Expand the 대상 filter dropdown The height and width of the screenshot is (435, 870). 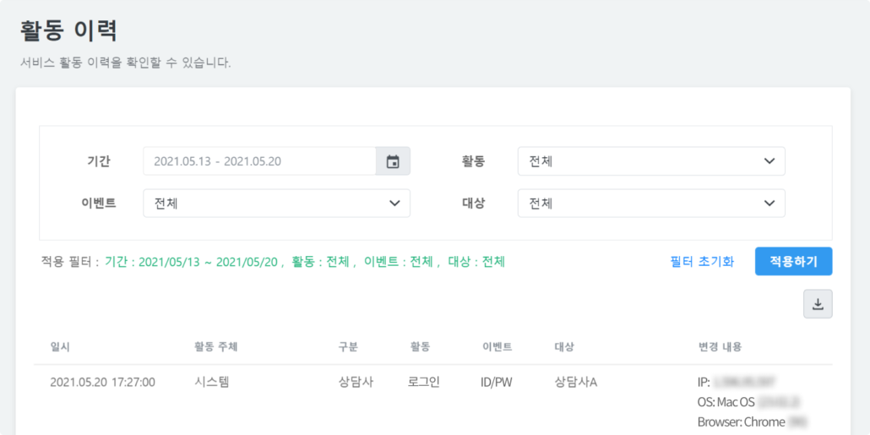[x=650, y=204]
